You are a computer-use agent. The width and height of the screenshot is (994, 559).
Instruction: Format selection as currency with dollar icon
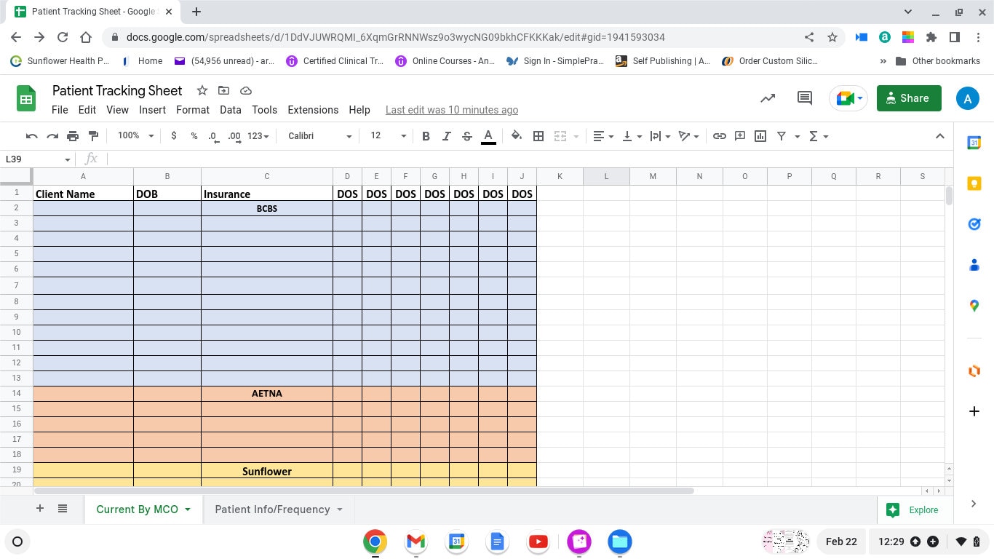tap(174, 136)
